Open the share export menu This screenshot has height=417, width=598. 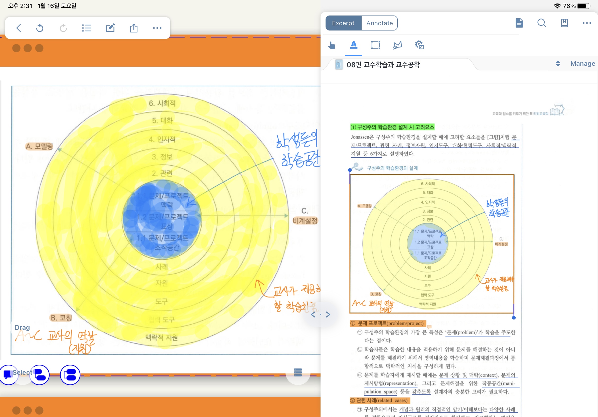click(134, 28)
